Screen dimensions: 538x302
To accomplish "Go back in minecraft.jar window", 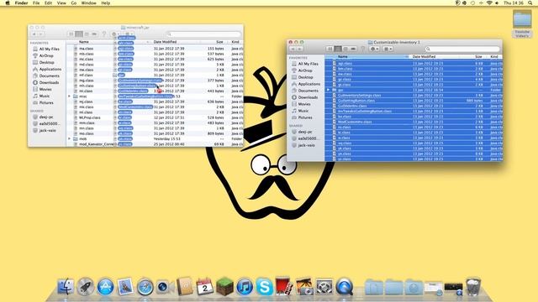I will [34, 34].
